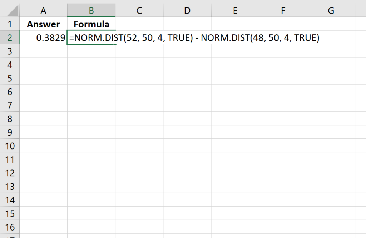Select column G header
The width and height of the screenshot is (366, 238).
pos(330,10)
